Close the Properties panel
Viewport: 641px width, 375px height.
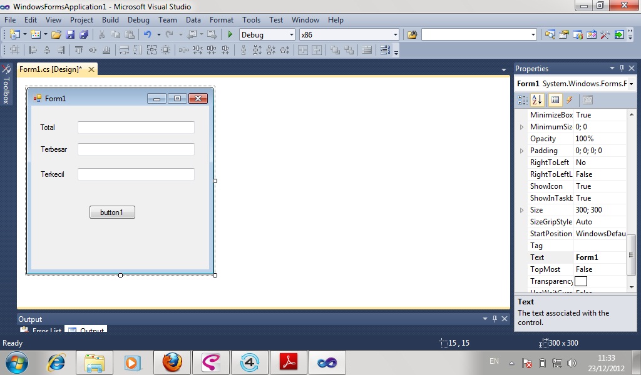point(632,68)
